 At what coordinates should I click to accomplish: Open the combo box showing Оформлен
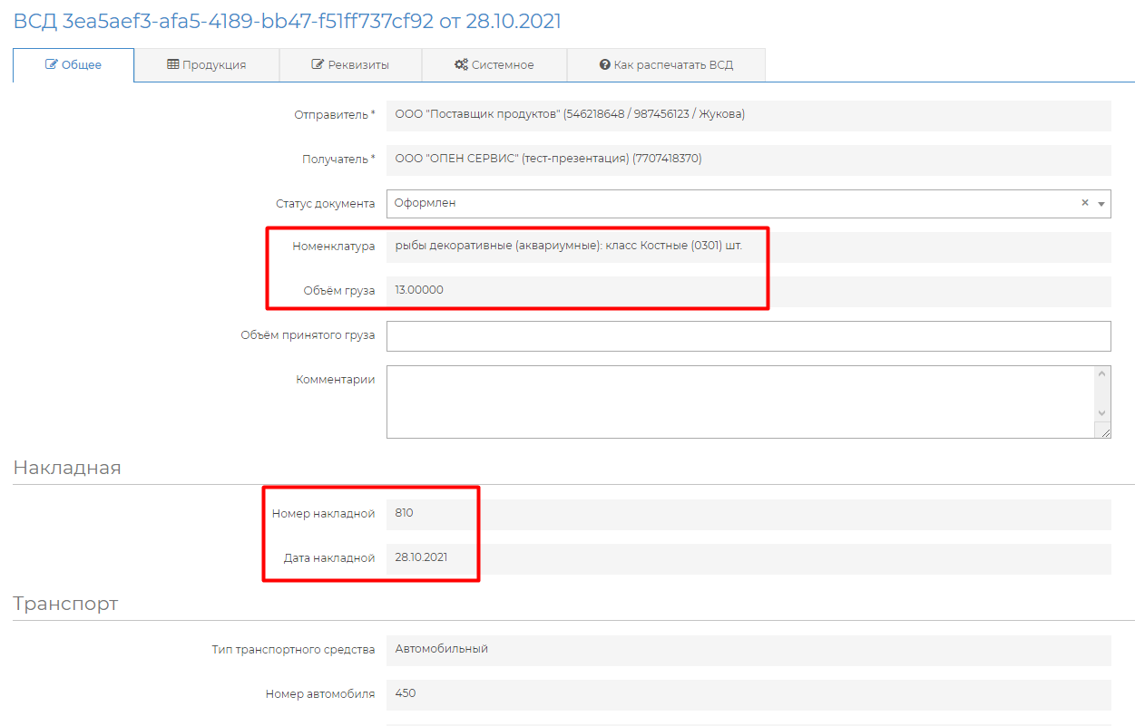pyautogui.click(x=726, y=204)
